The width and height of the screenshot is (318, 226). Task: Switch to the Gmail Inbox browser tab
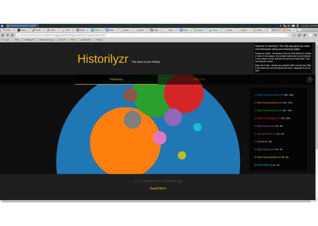[x=7, y=30]
